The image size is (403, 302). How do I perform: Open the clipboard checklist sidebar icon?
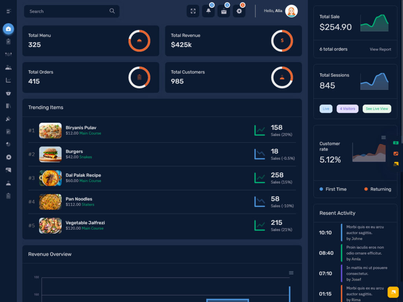pyautogui.click(x=9, y=41)
